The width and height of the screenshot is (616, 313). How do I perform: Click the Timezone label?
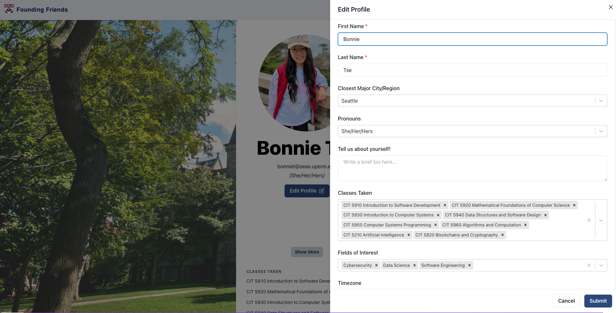350,283
